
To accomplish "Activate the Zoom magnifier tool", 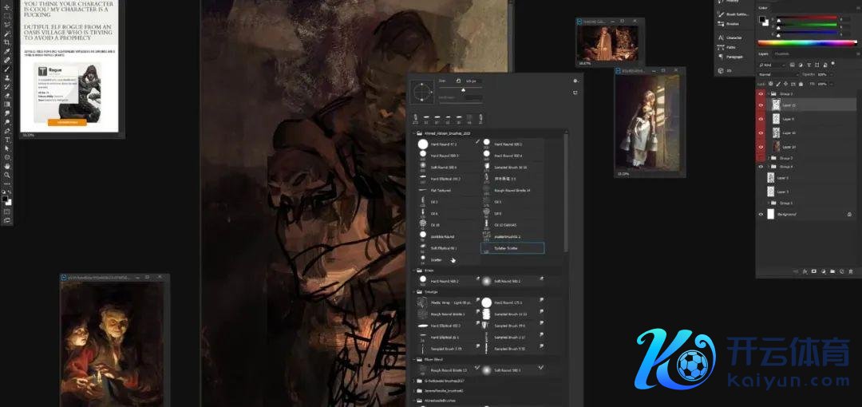I will pos(7,174).
